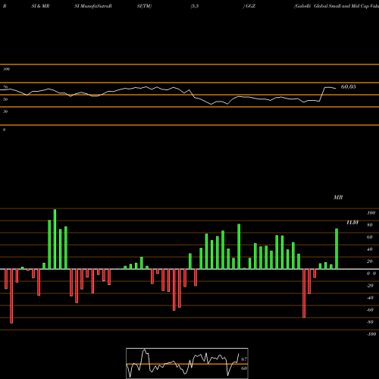Image resolution: width=379 pixels, height=379 pixels.
Task: Click the MR axis label -20
Action: point(370,286)
